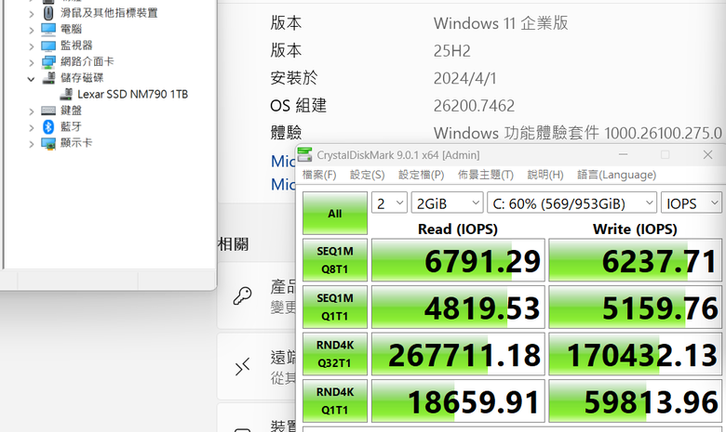Image resolution: width=726 pixels, height=432 pixels.
Task: Click the SEQ1M Q8T1 read value 6791.29
Action: tap(458, 260)
